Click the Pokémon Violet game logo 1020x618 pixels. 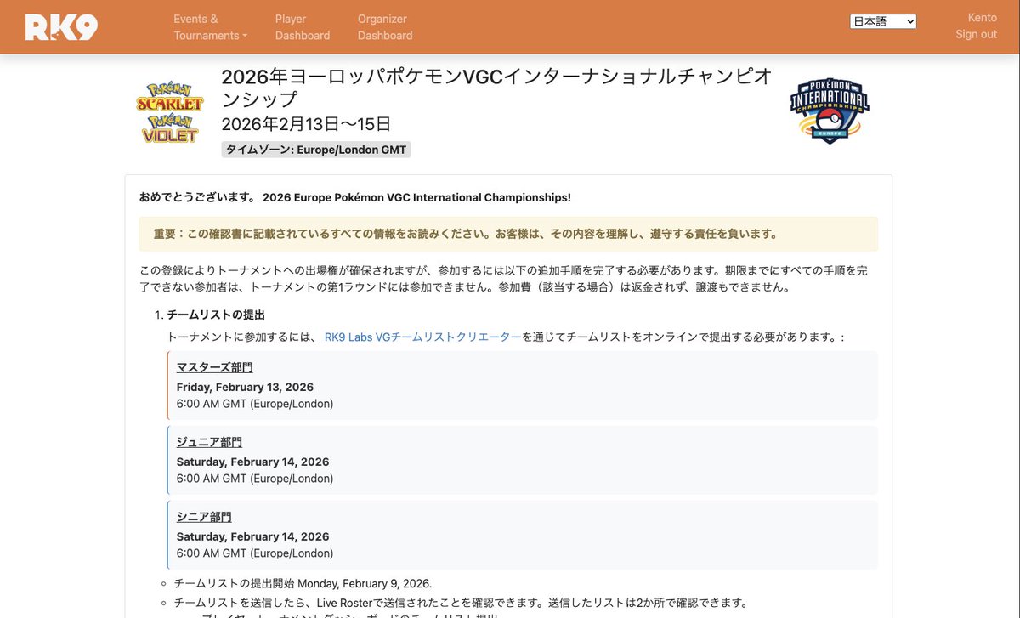coord(169,128)
